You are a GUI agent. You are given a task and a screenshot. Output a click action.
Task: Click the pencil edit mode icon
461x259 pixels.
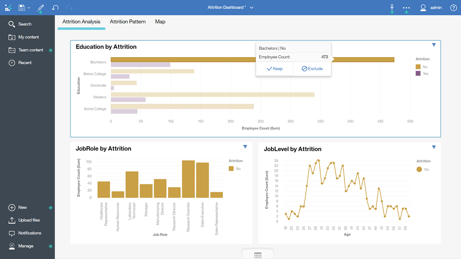(41, 8)
